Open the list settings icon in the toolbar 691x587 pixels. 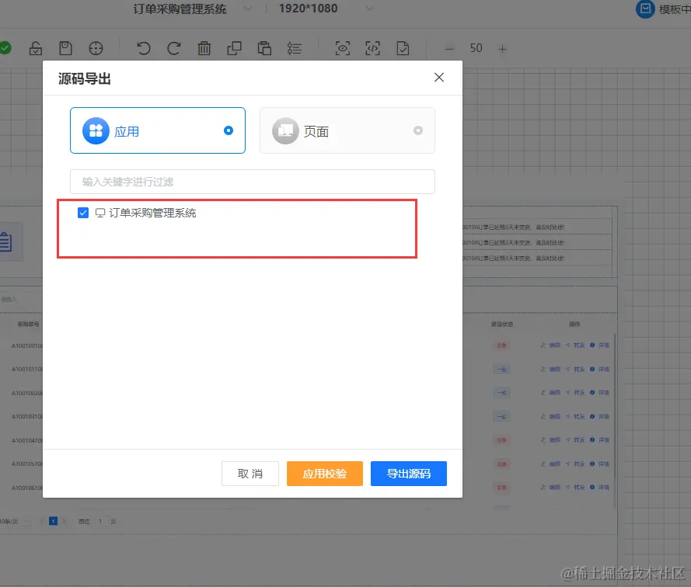point(294,48)
